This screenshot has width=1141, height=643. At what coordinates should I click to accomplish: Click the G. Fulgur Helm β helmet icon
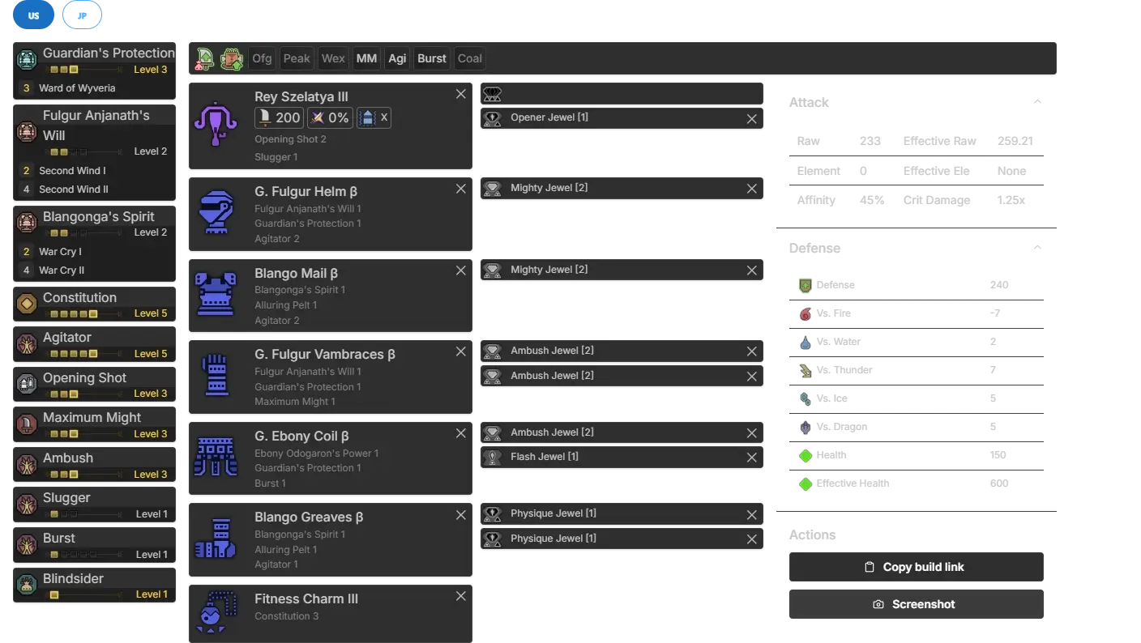coord(216,213)
